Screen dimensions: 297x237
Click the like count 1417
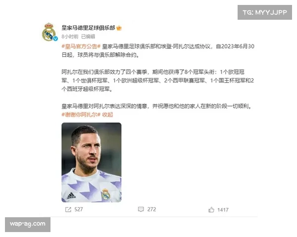(x=223, y=210)
